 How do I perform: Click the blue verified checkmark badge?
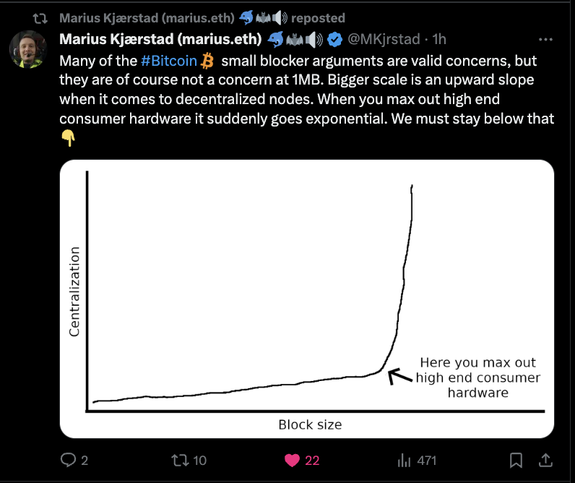[334, 39]
